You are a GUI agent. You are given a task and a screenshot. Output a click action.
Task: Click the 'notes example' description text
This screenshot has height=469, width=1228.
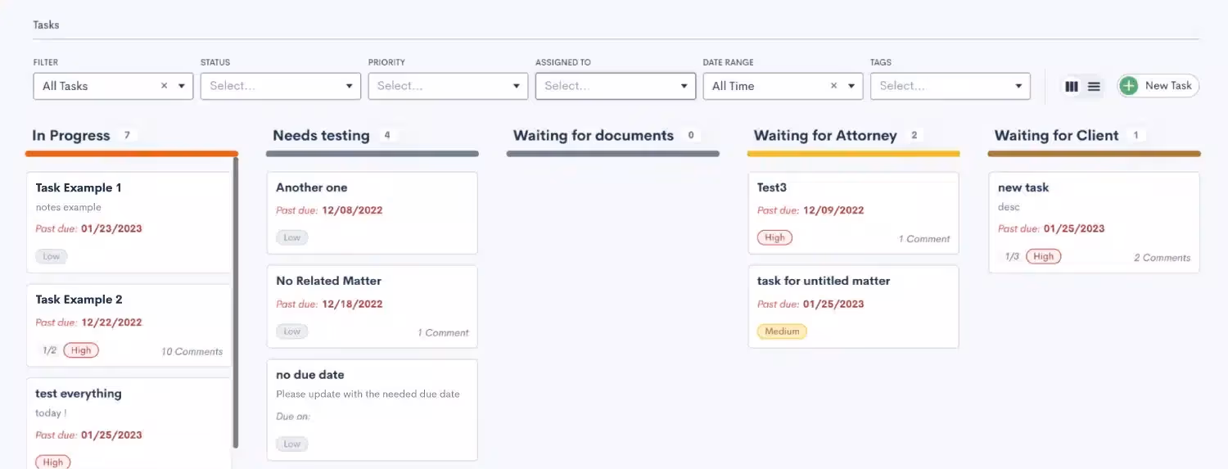click(69, 207)
